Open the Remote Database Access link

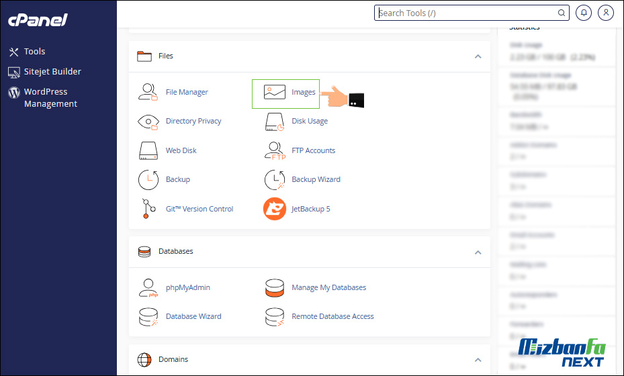(332, 316)
